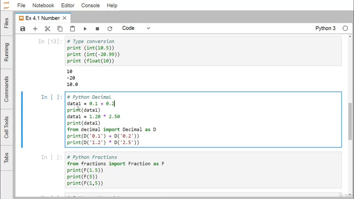Click the print(D('1.2') * D('2.5')) line
This screenshot has width=354, height=199.
pyautogui.click(x=103, y=142)
